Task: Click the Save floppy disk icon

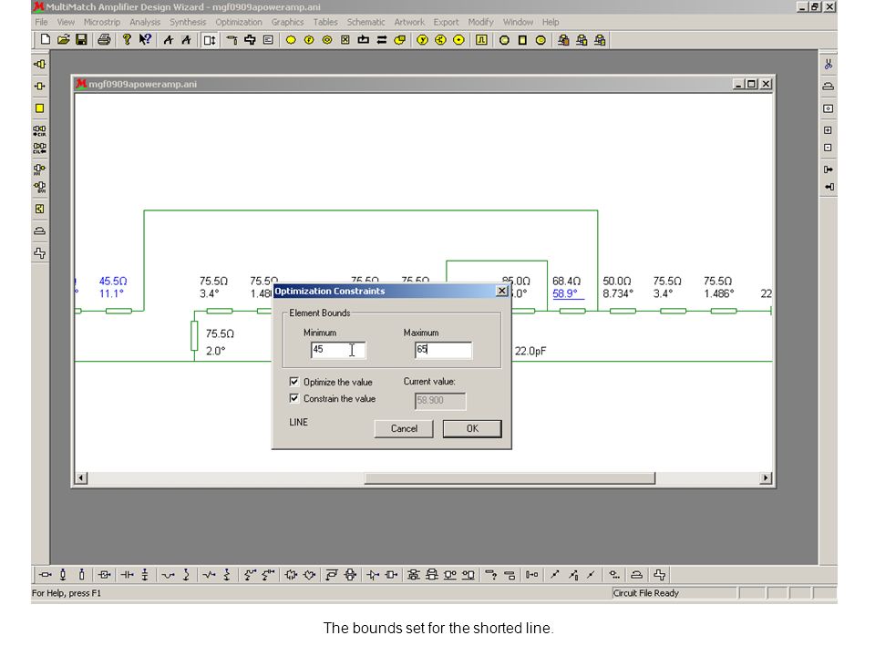Action: pos(81,39)
